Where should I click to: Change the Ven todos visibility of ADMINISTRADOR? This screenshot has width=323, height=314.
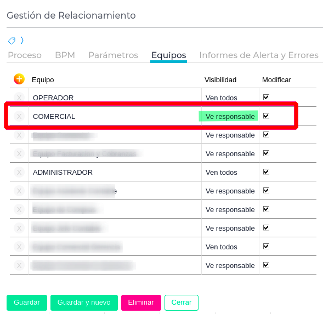tap(221, 172)
